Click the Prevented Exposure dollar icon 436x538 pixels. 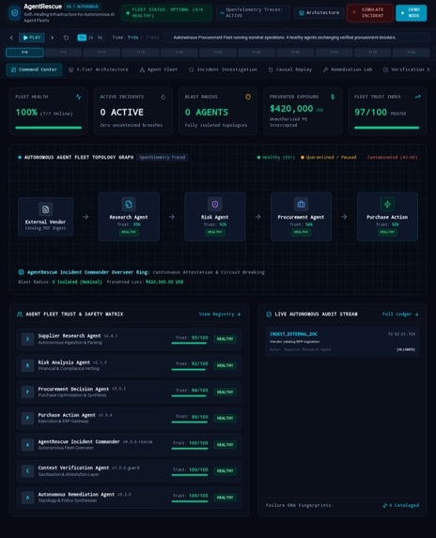click(333, 97)
